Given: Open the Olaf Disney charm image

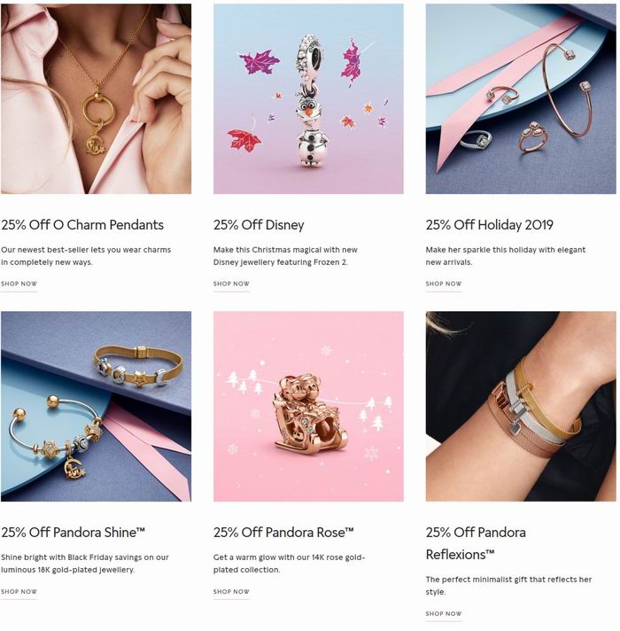Looking at the screenshot, I should [308, 99].
